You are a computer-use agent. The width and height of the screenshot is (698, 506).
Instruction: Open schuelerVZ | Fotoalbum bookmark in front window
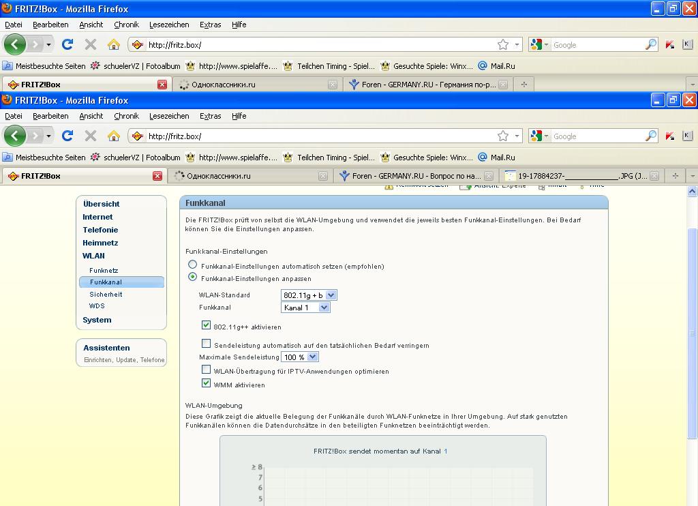click(x=136, y=158)
